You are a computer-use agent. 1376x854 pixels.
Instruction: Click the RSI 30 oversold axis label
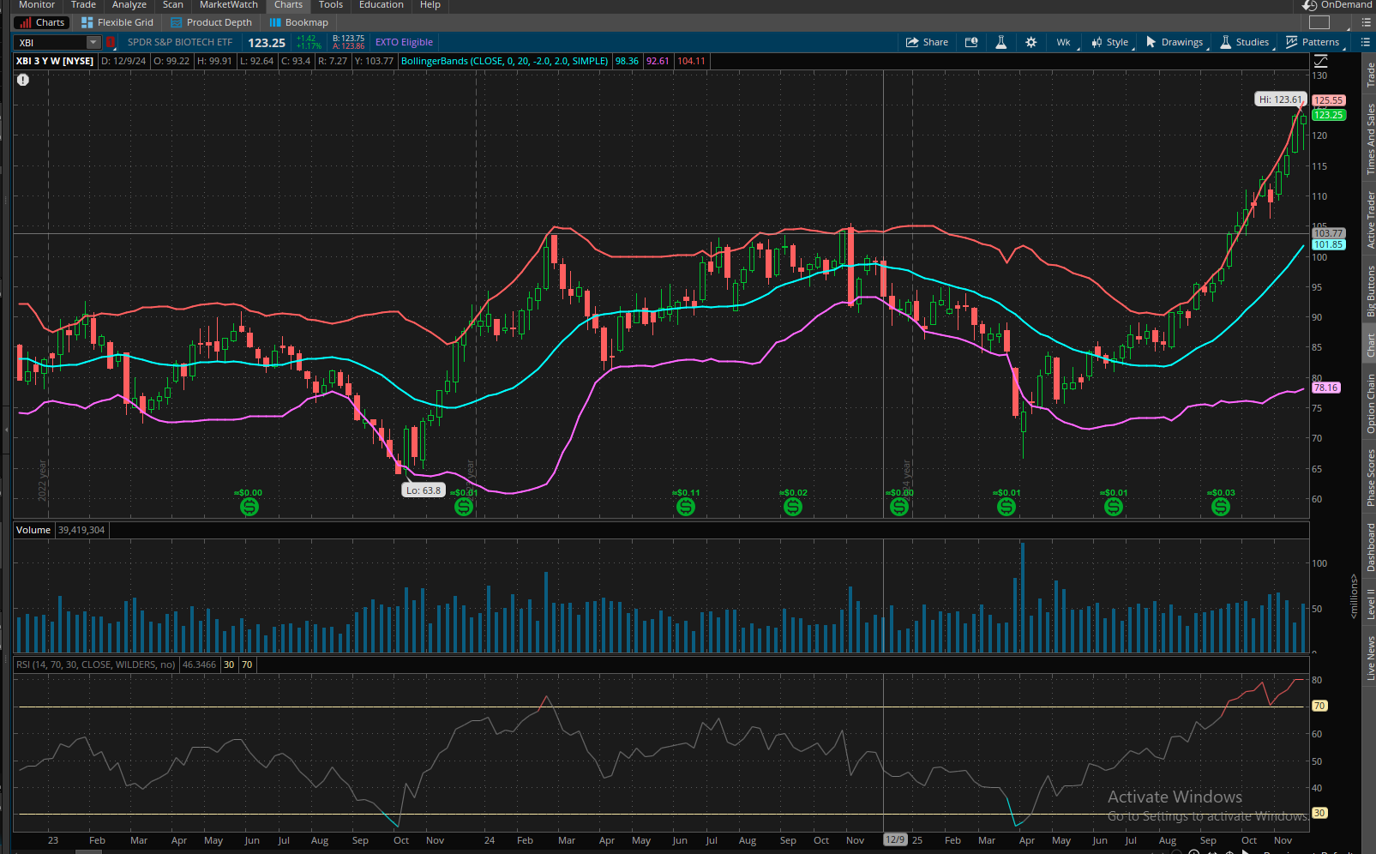1319,813
